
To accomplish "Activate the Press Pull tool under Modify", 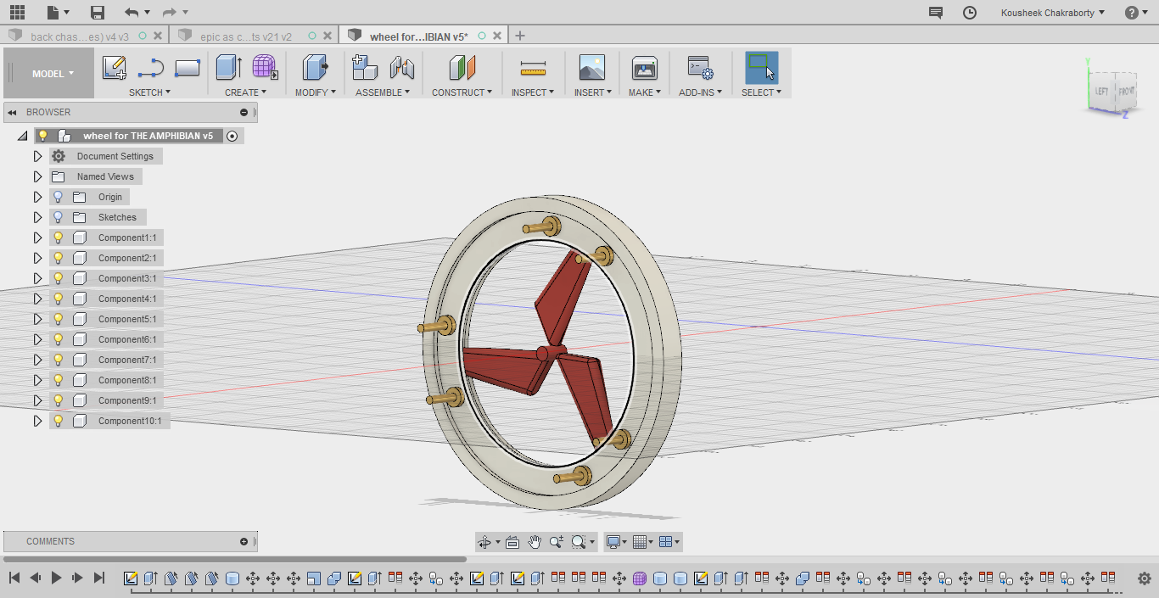I will [315, 68].
